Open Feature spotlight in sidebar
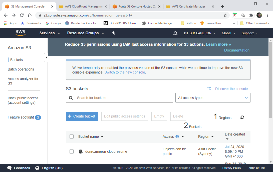 pyautogui.click(x=21, y=117)
